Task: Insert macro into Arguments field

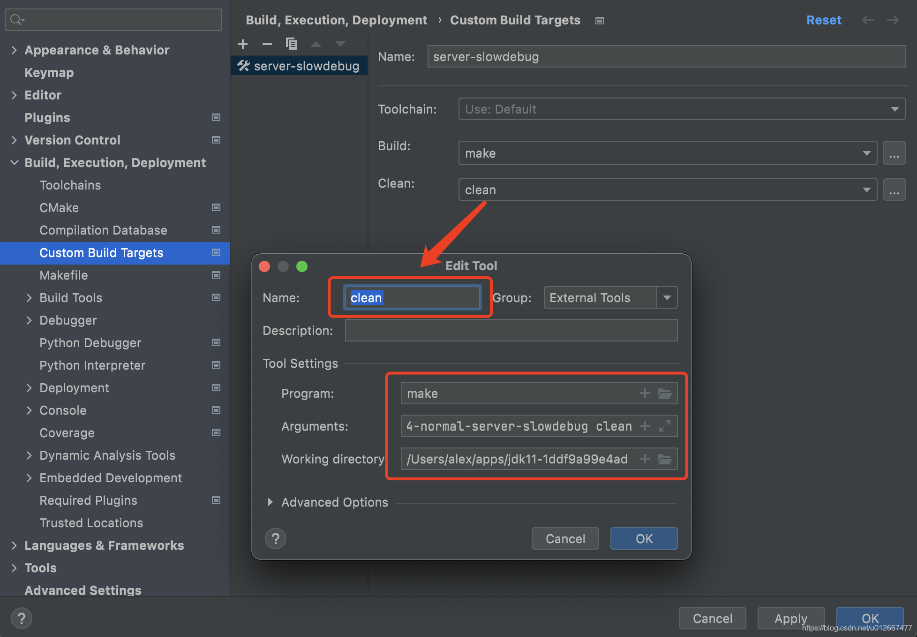Action: [x=645, y=426]
